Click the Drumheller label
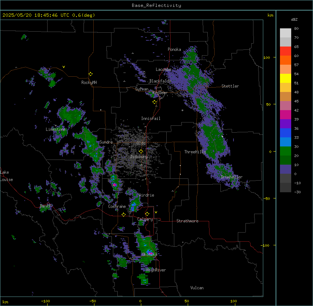The height and width of the screenshot is (306, 313). point(232,177)
